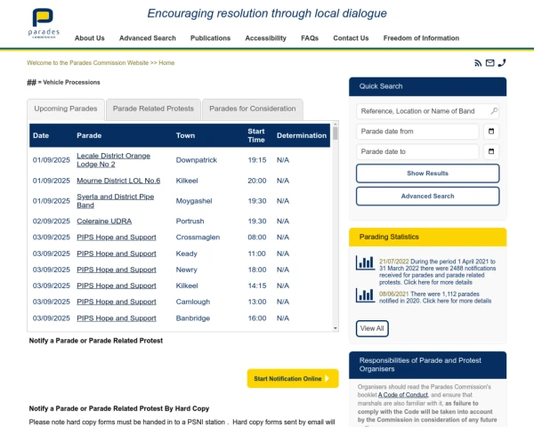Open 08/06/2021 parades notified statistics link
Screen dimensions: 534x427
(435, 297)
